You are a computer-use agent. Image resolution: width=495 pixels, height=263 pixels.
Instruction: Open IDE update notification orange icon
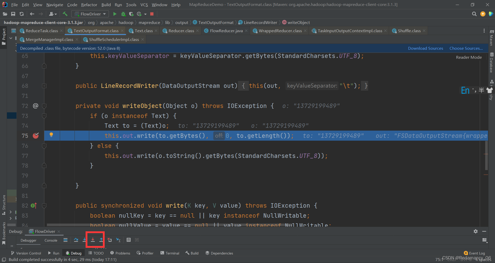(x=483, y=14)
